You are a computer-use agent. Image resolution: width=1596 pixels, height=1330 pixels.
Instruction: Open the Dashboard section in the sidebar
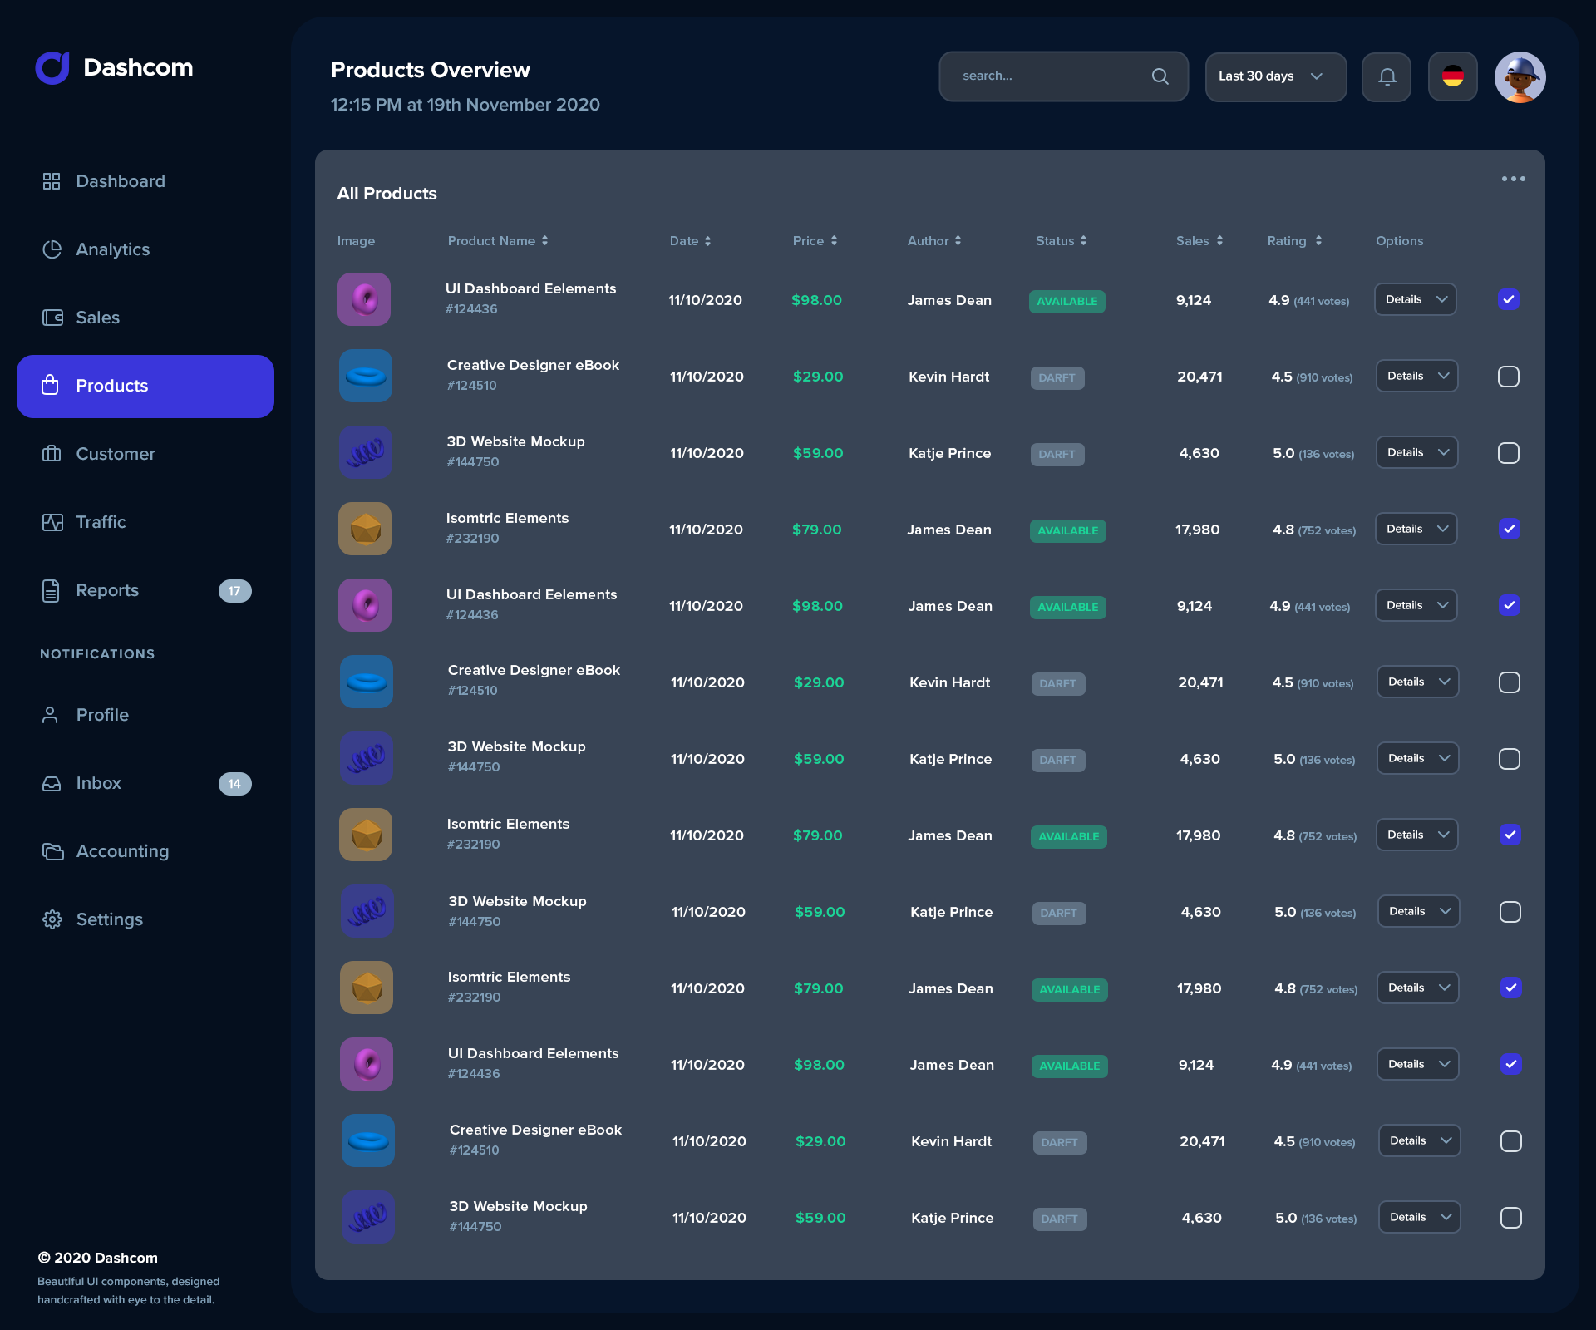120,180
